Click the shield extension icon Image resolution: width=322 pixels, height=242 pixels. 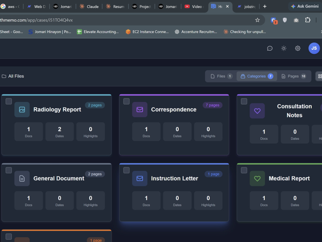285,20
